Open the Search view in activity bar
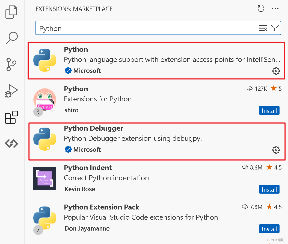288x244 pixels. tap(11, 38)
